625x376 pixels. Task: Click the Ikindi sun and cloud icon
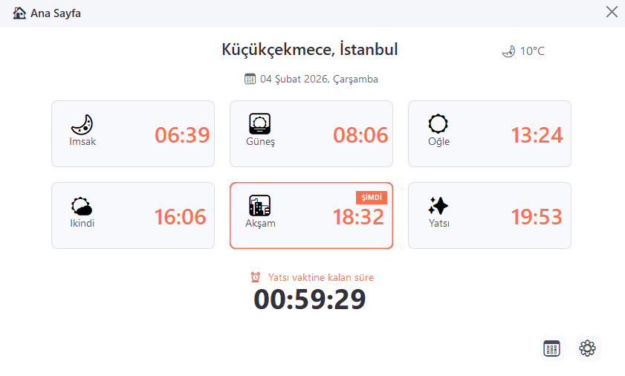click(x=82, y=206)
